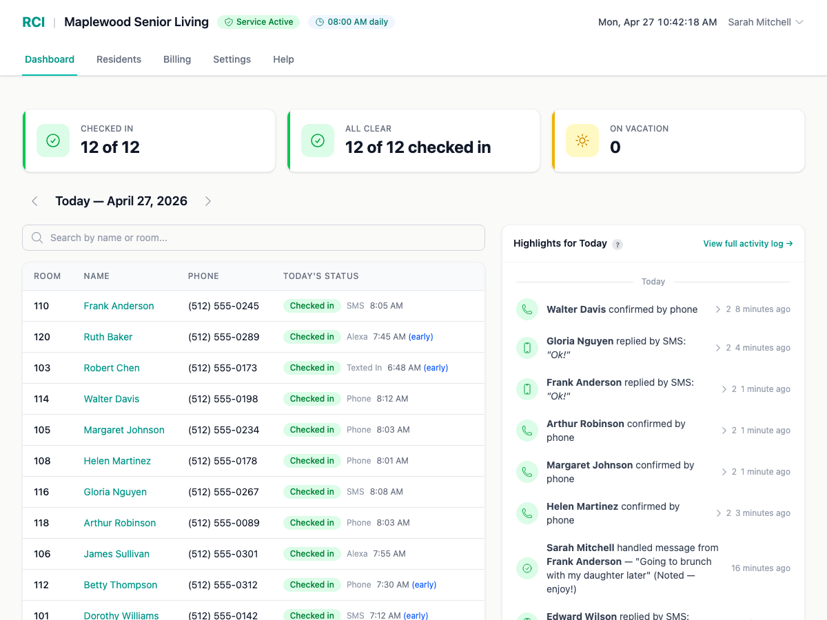Open Ruth Baker's resident profile link
The height and width of the screenshot is (620, 827).
point(108,337)
